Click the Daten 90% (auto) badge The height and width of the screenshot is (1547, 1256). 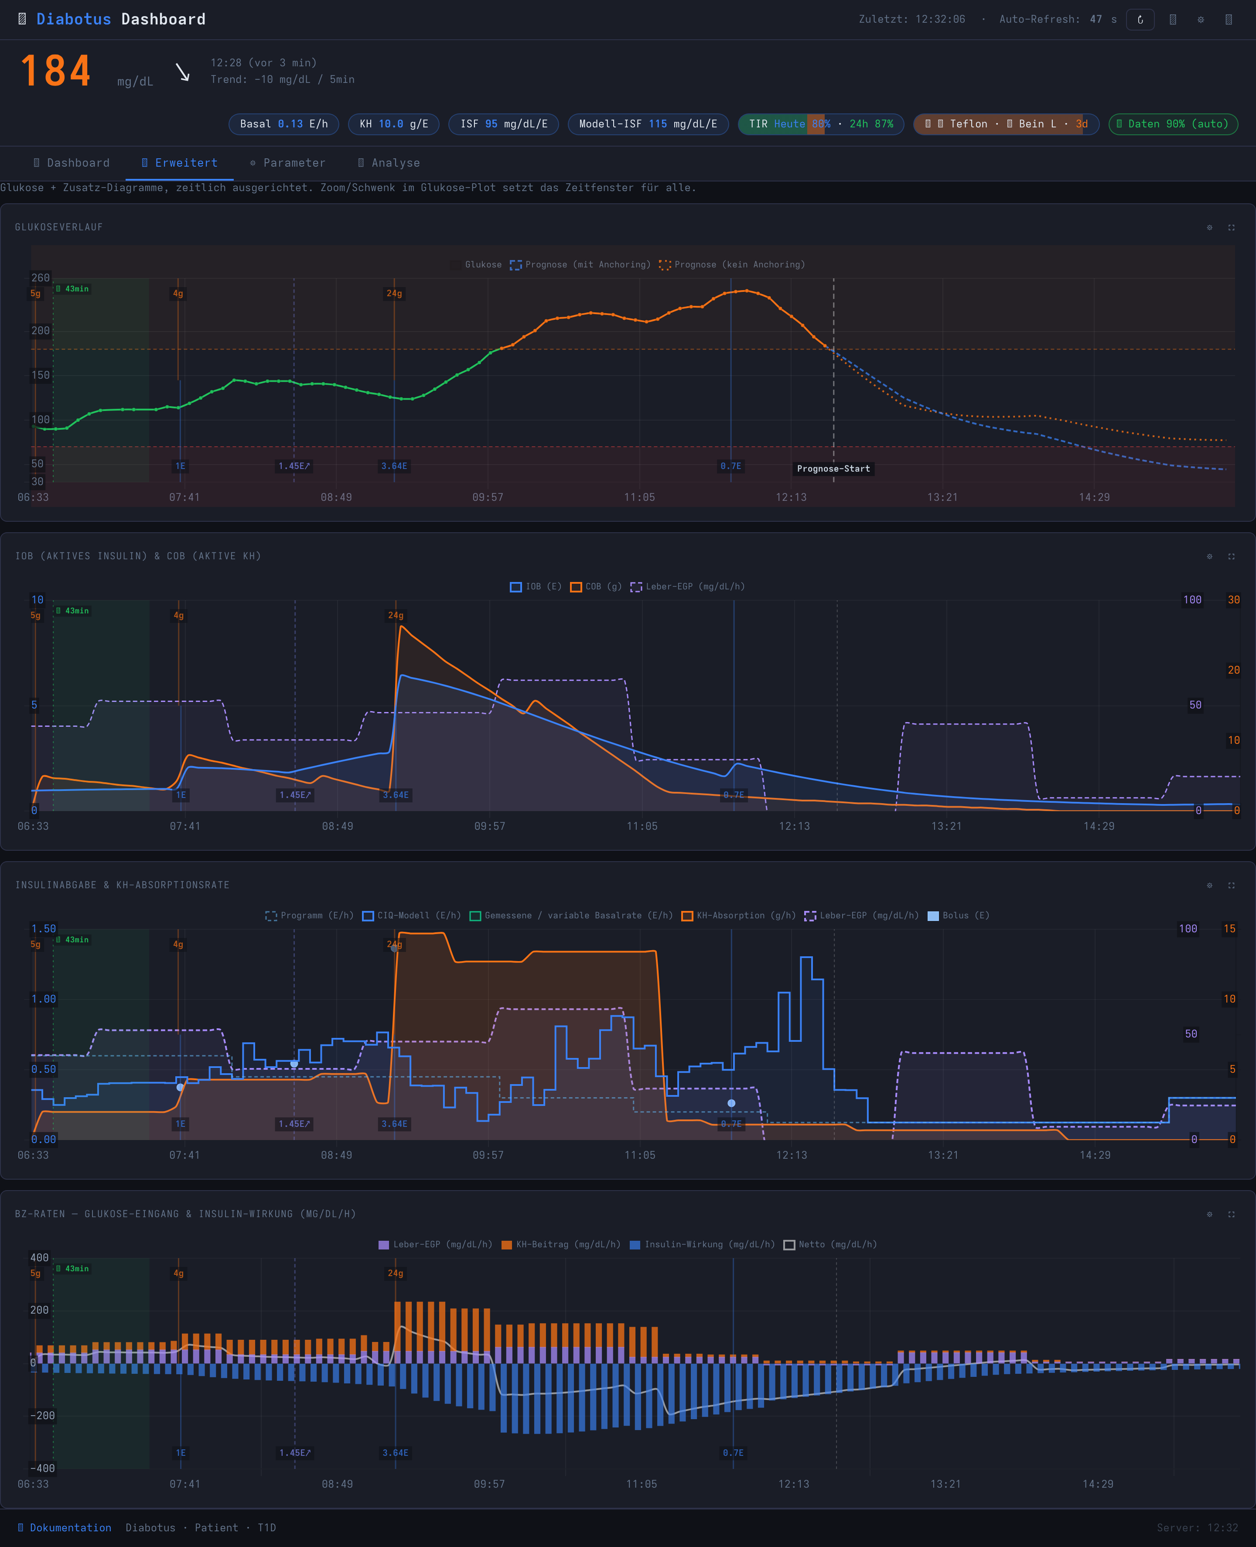(x=1173, y=124)
